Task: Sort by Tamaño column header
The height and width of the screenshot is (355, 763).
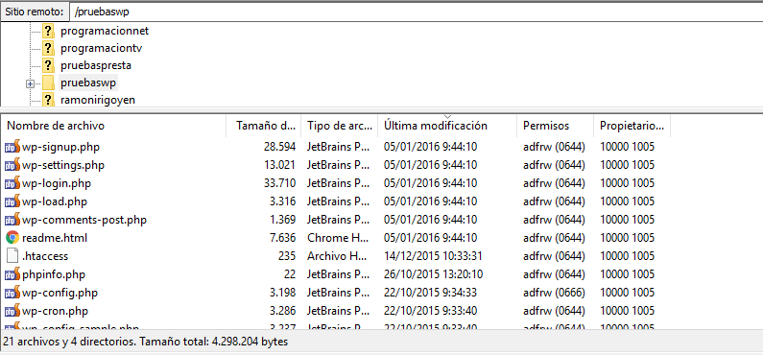Action: tap(264, 126)
